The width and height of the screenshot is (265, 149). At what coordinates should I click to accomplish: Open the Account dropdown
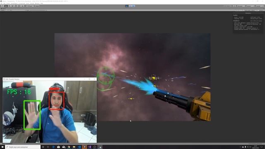[x=241, y=6]
